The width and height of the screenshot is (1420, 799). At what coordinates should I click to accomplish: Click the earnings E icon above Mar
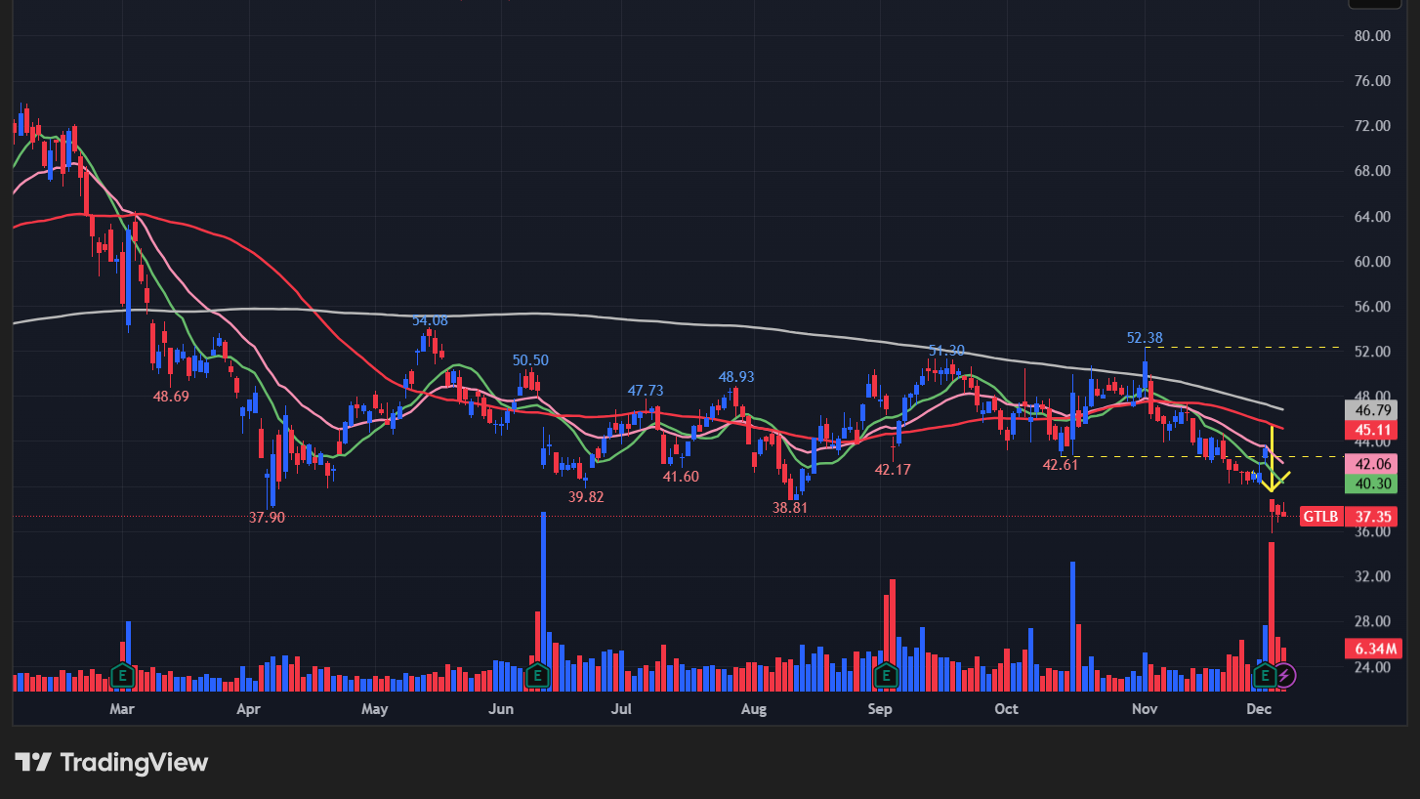point(122,675)
